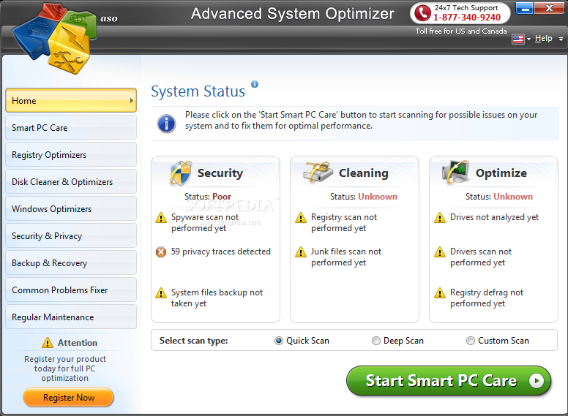
Task: Click warning icon next to Drivers scan
Action: click(x=440, y=252)
